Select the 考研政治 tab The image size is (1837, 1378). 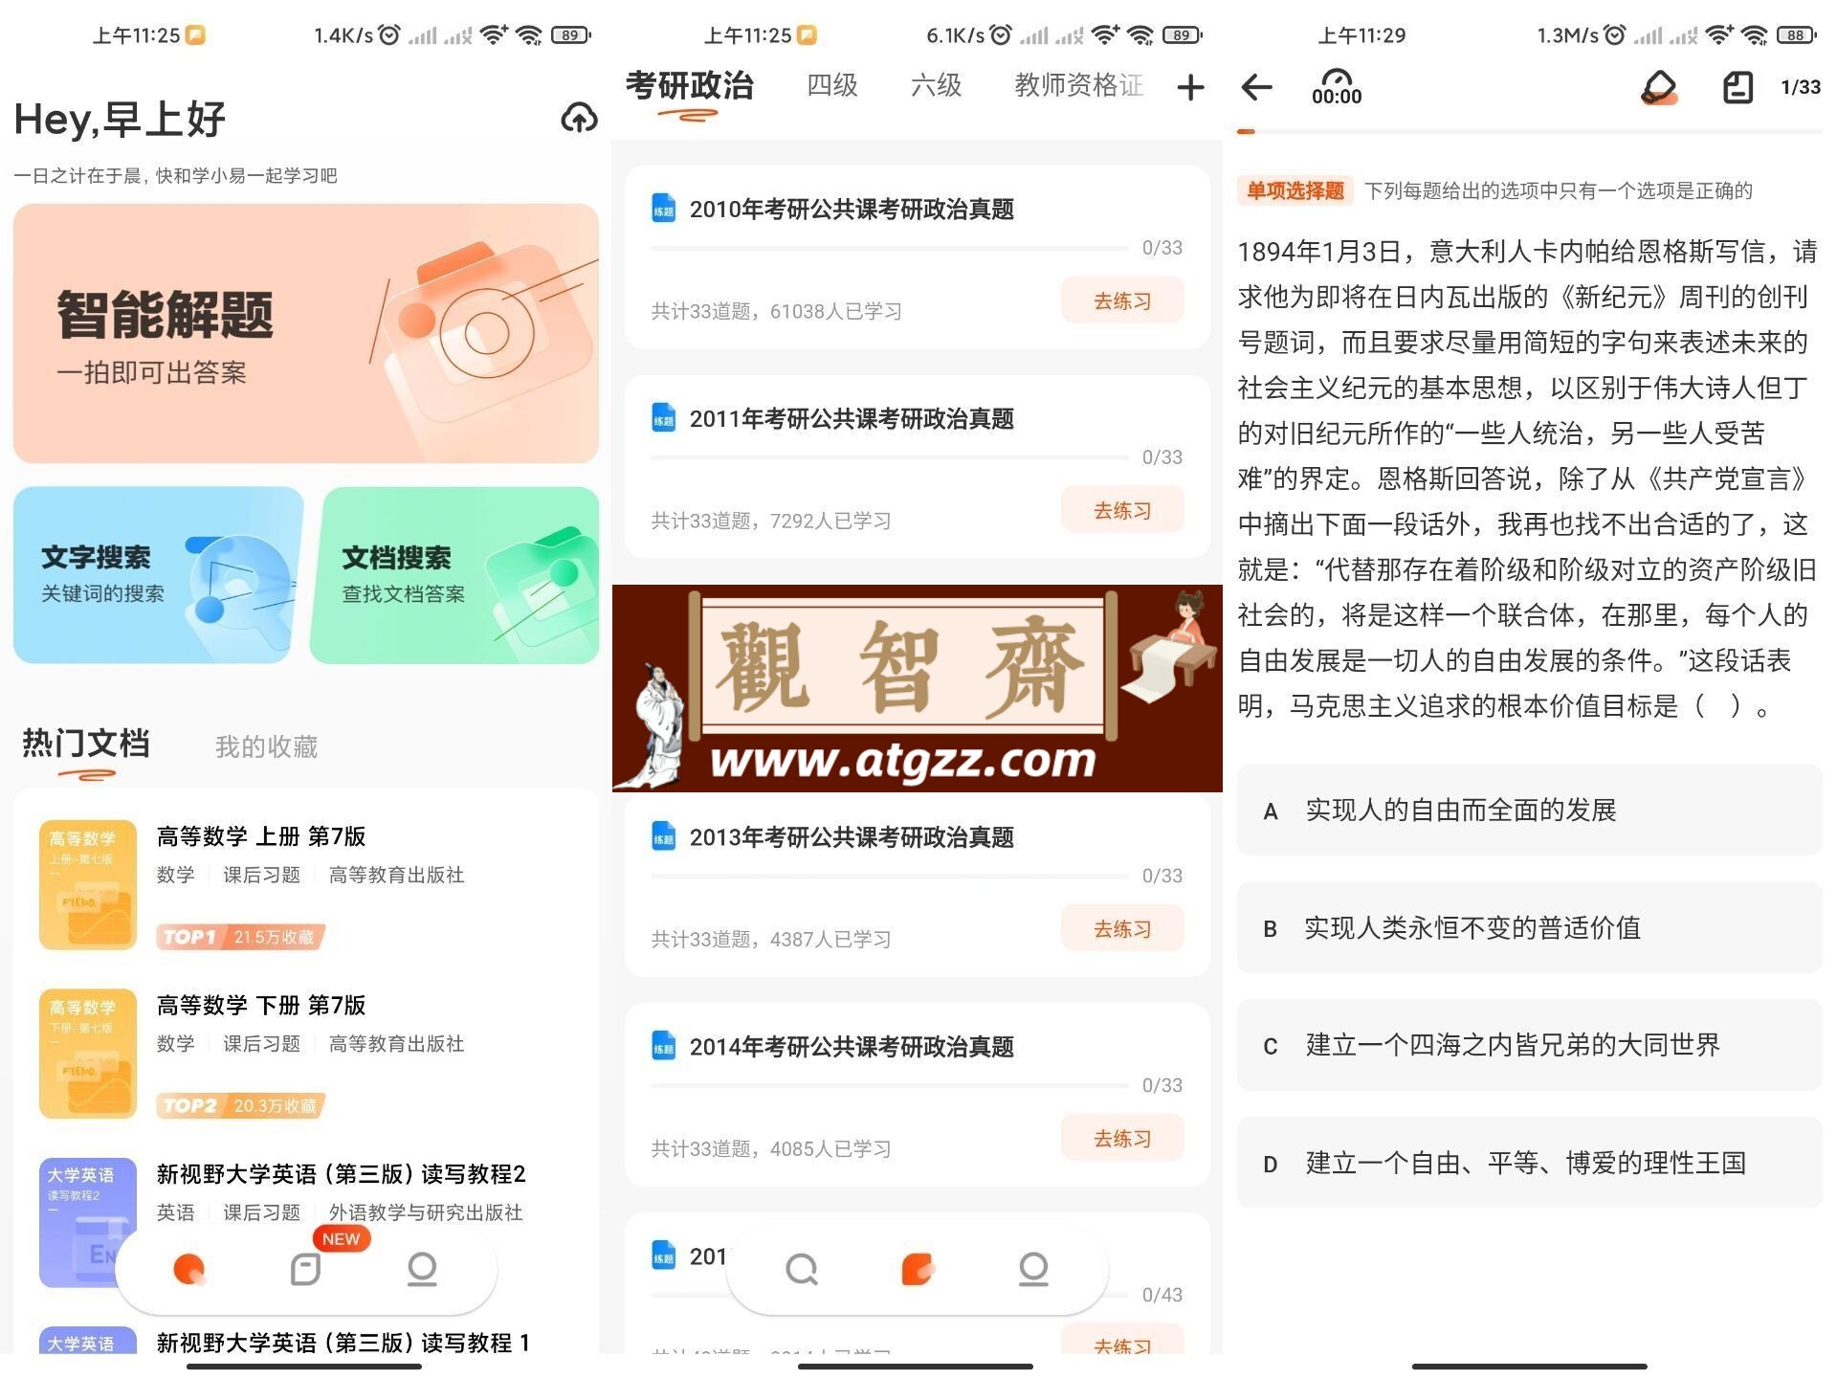coord(690,86)
